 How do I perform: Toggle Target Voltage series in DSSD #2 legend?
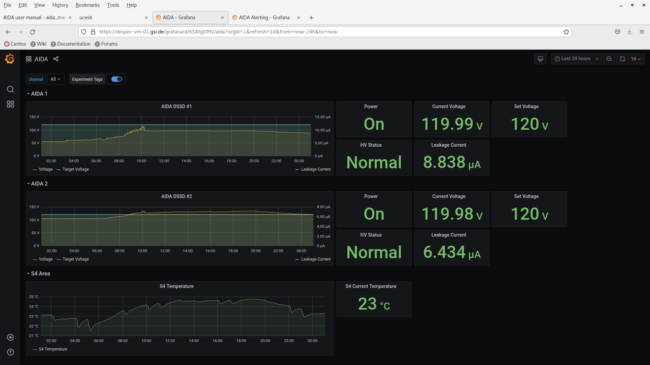coord(75,259)
